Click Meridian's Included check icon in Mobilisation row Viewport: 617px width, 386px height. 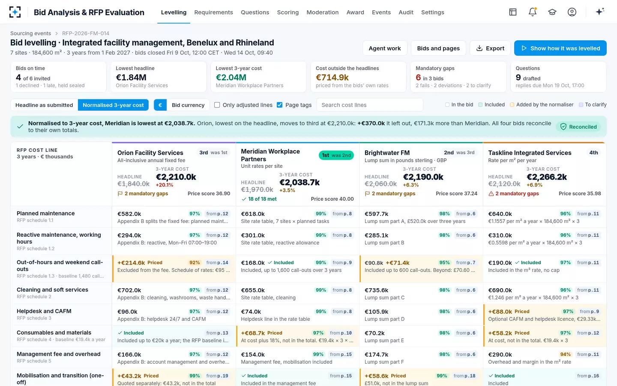click(x=244, y=376)
